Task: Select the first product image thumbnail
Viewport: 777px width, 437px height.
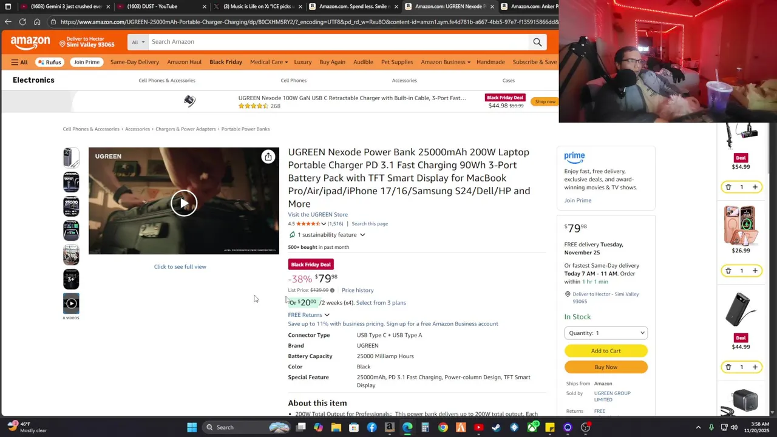Action: [x=71, y=158]
